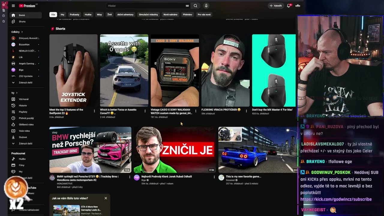The height and width of the screenshot is (216, 384).
Task: Switch to the Mixy filter chip
Action: (99, 14)
